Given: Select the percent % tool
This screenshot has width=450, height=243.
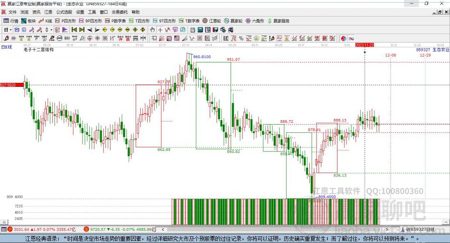Looking at the screenshot, I should 241,39.
